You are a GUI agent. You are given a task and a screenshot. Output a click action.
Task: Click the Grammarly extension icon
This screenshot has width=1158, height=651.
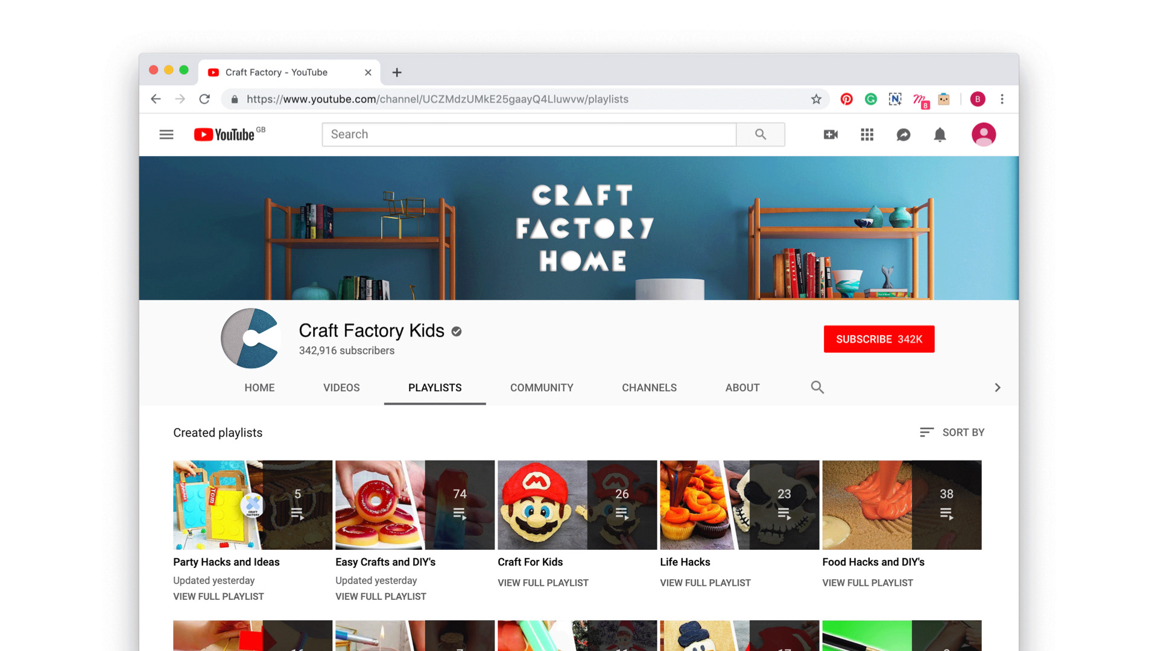point(871,99)
